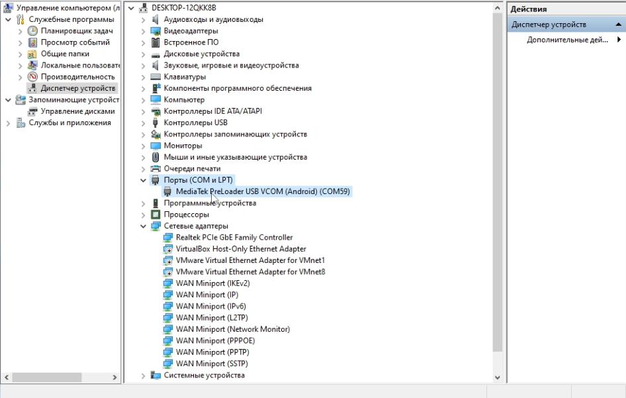The height and width of the screenshot is (398, 626).
Task: Select Просмотр событий tree item
Action: click(75, 42)
